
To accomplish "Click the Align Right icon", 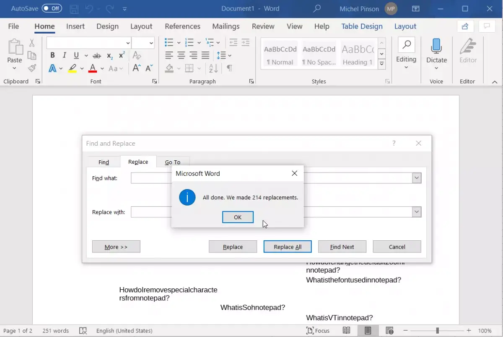I will click(193, 55).
